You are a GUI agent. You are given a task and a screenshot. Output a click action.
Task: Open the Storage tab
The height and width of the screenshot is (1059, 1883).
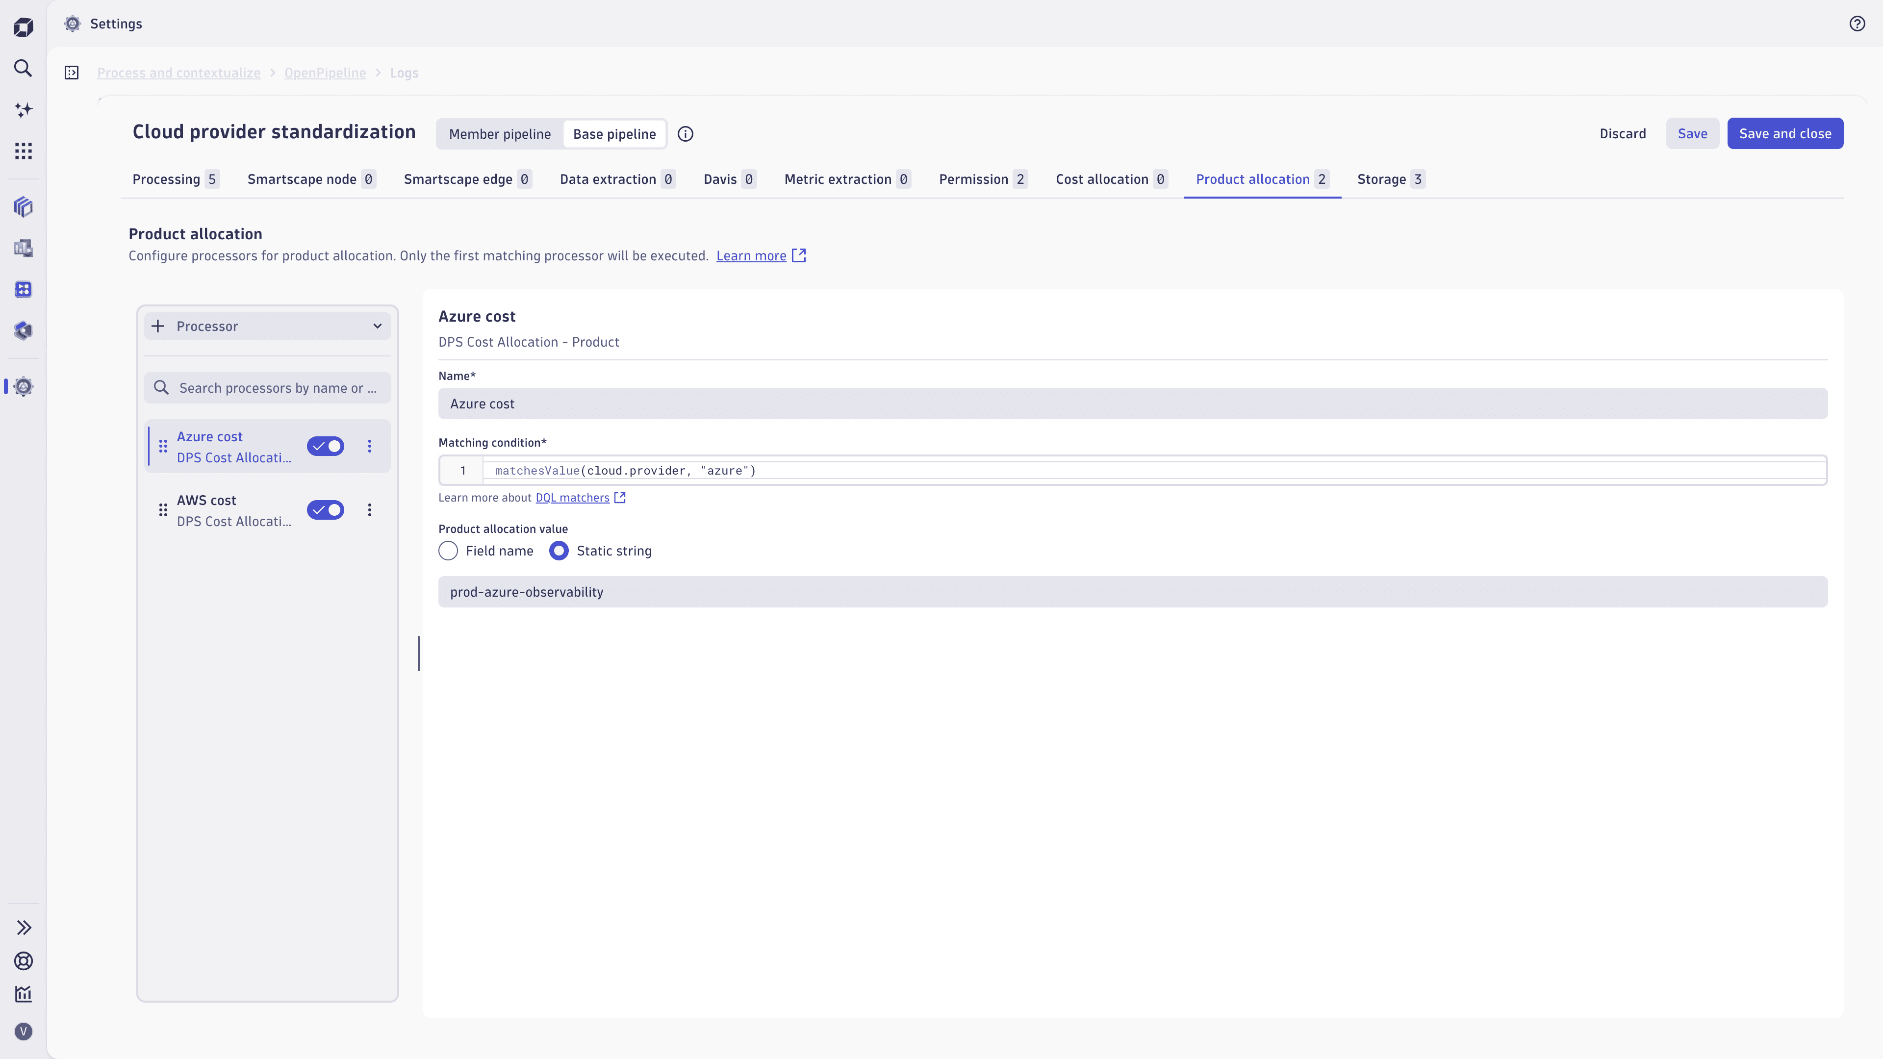[x=1391, y=179]
